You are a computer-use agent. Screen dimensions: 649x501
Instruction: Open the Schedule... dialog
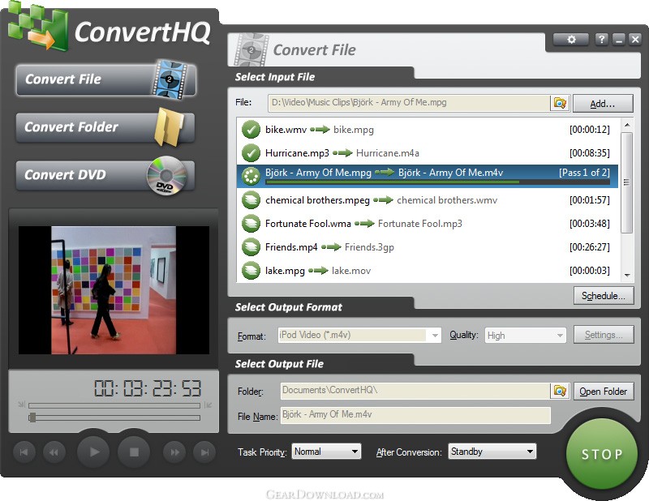604,296
